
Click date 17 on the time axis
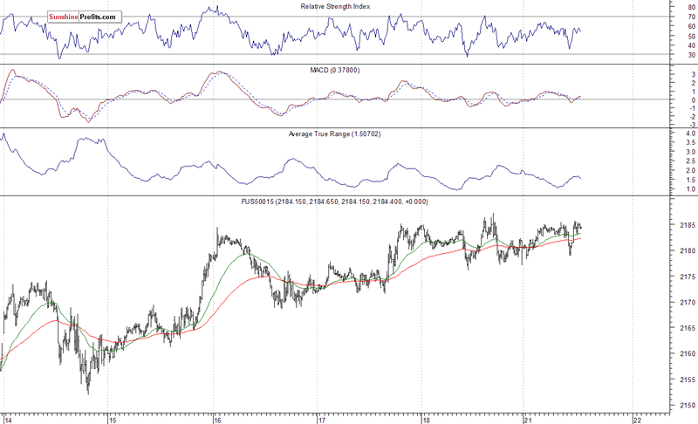(322, 419)
